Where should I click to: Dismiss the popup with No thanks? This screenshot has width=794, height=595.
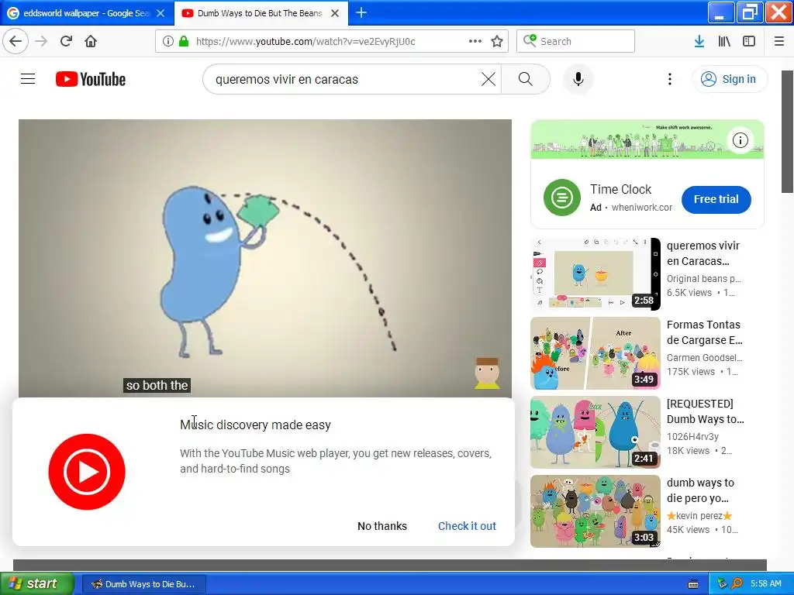point(381,526)
